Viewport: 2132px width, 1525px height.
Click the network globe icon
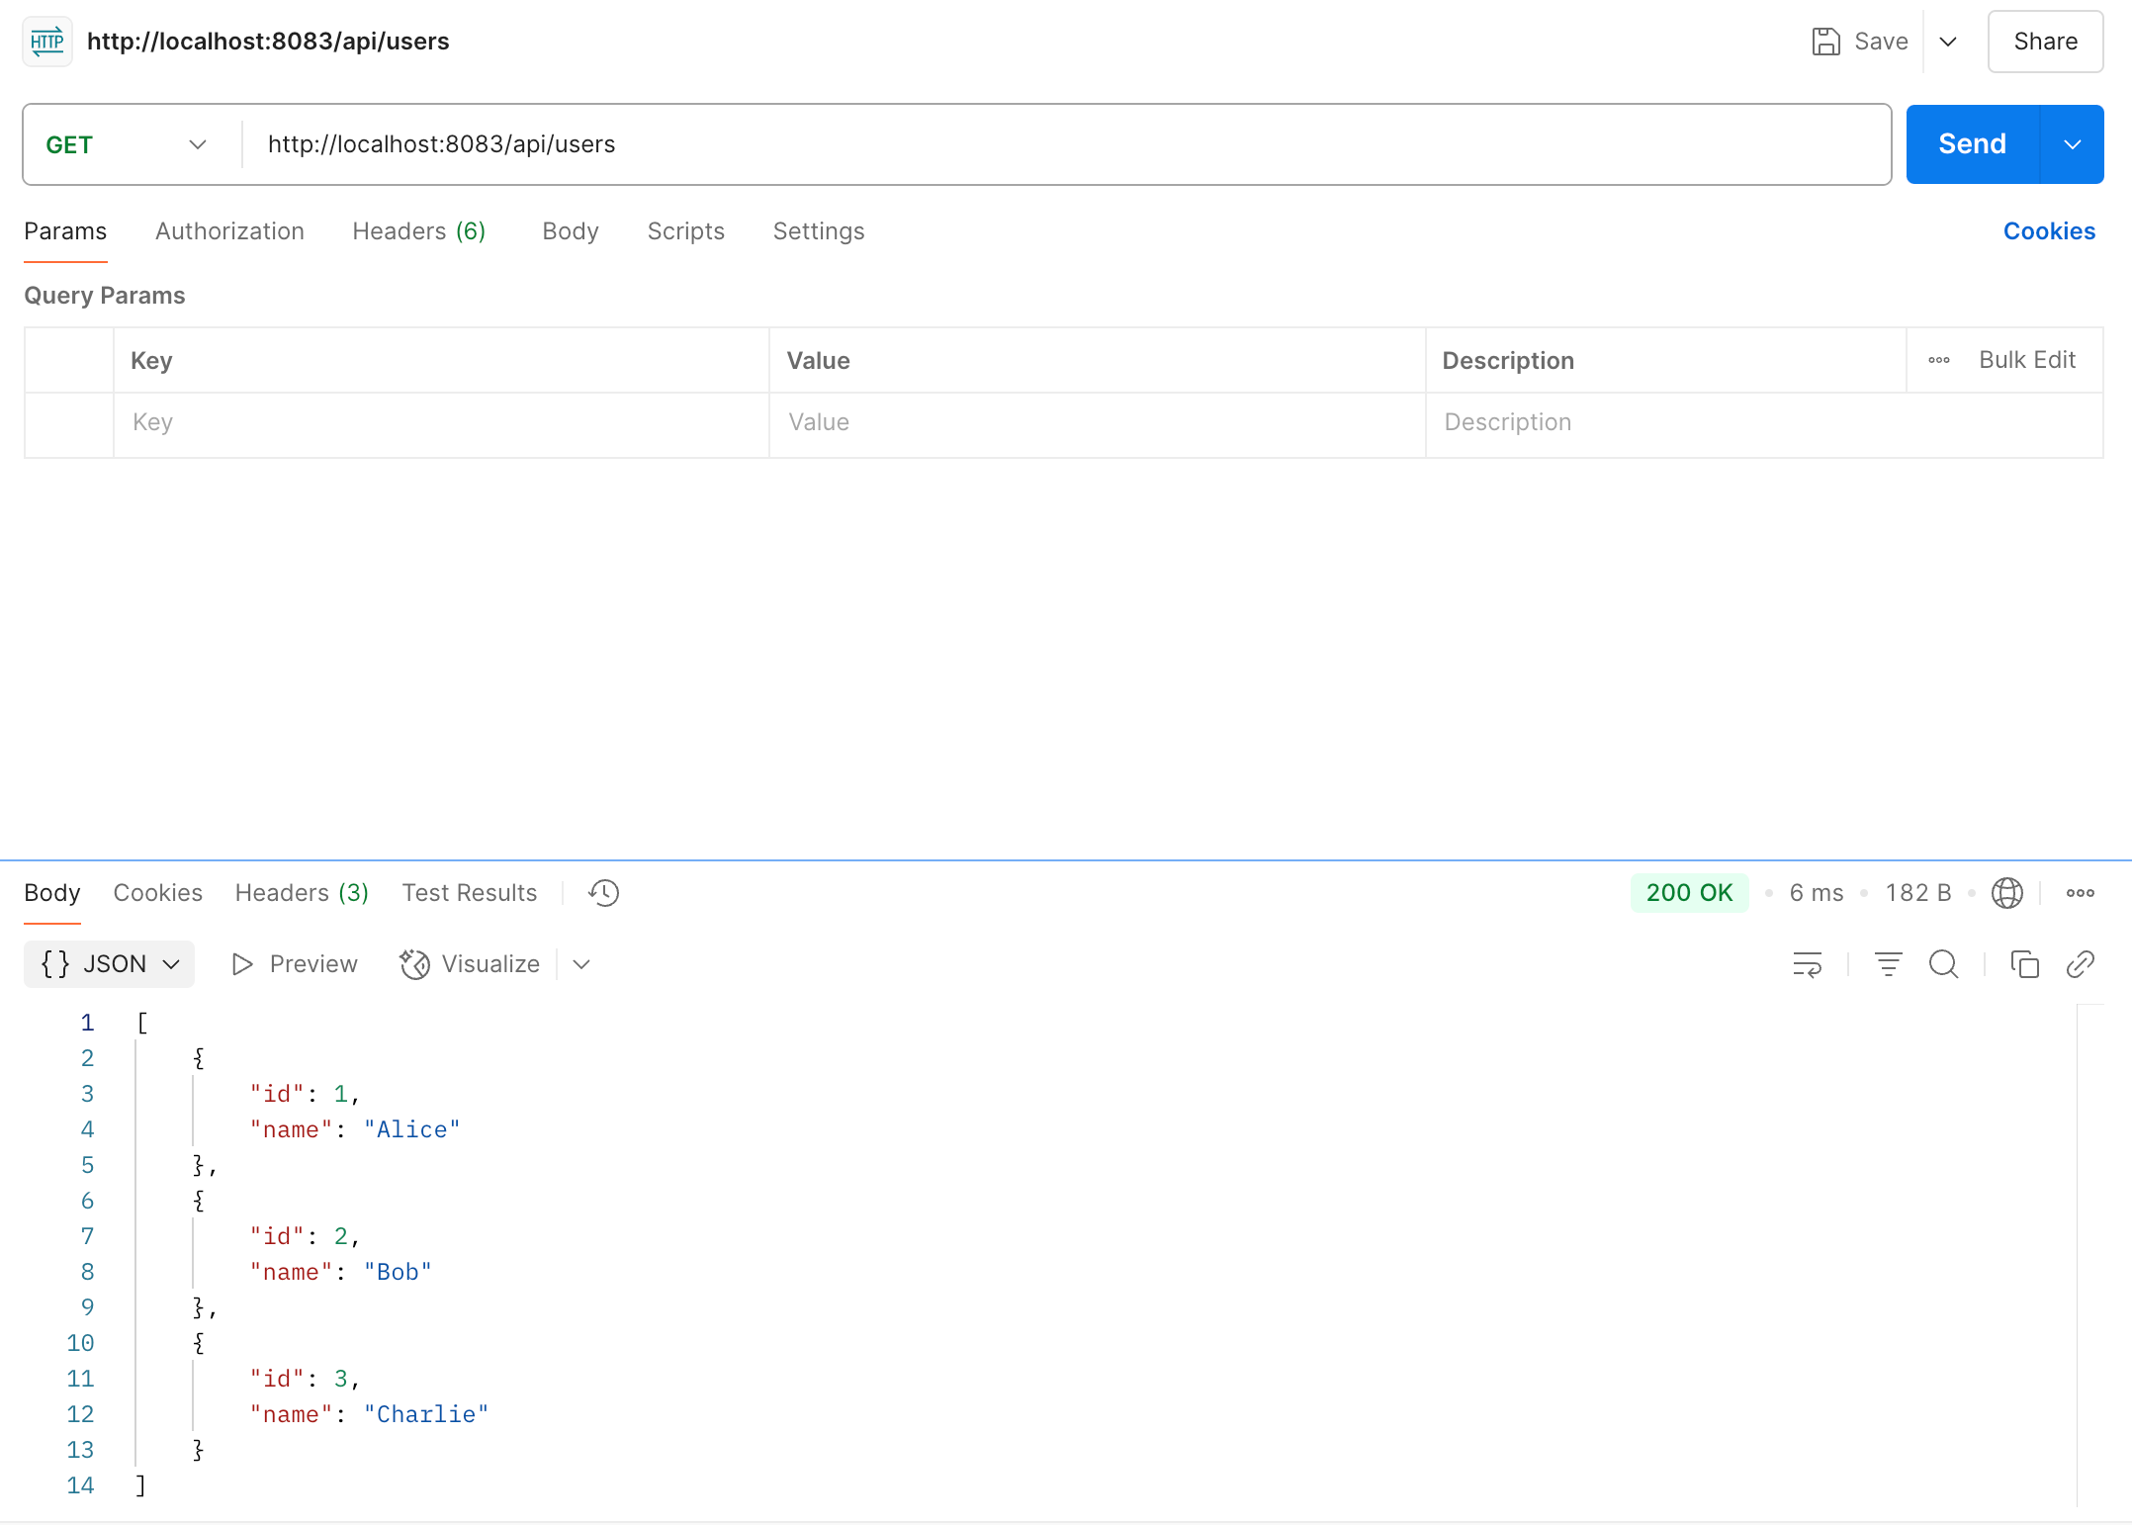(2006, 893)
